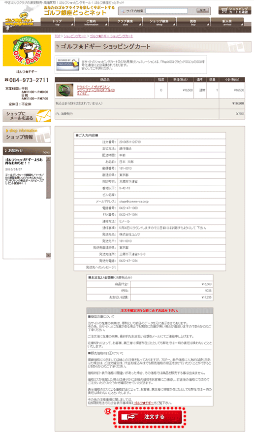Click the red 注文する order button

pos(150,417)
